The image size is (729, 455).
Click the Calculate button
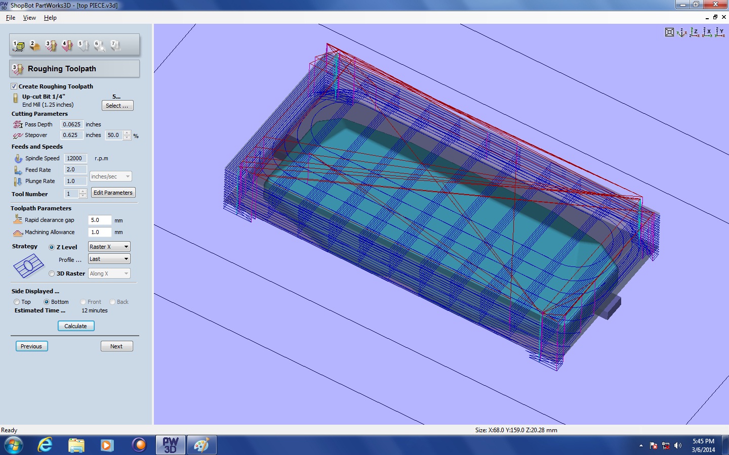tap(76, 326)
